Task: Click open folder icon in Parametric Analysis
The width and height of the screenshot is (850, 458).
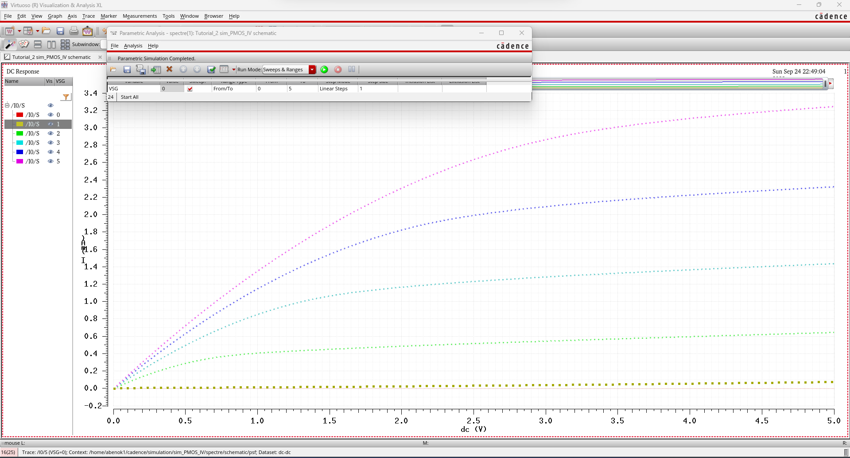Action: tap(113, 70)
